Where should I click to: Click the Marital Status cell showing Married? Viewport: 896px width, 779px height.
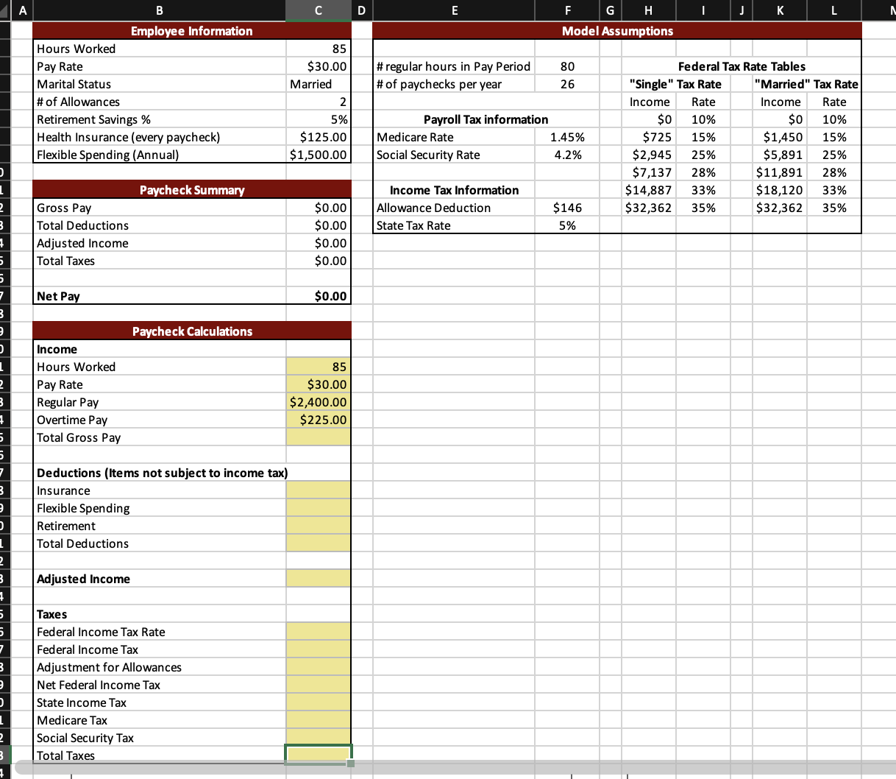(318, 84)
